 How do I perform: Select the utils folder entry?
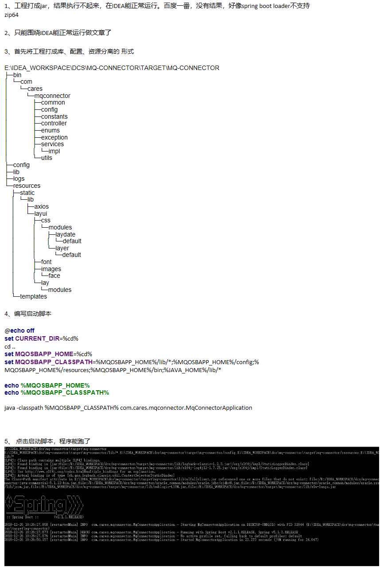tap(47, 158)
